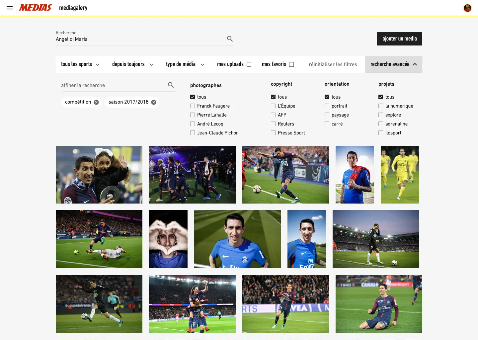The height and width of the screenshot is (340, 478).
Task: Uncheck tous under copyright
Action: click(273, 97)
